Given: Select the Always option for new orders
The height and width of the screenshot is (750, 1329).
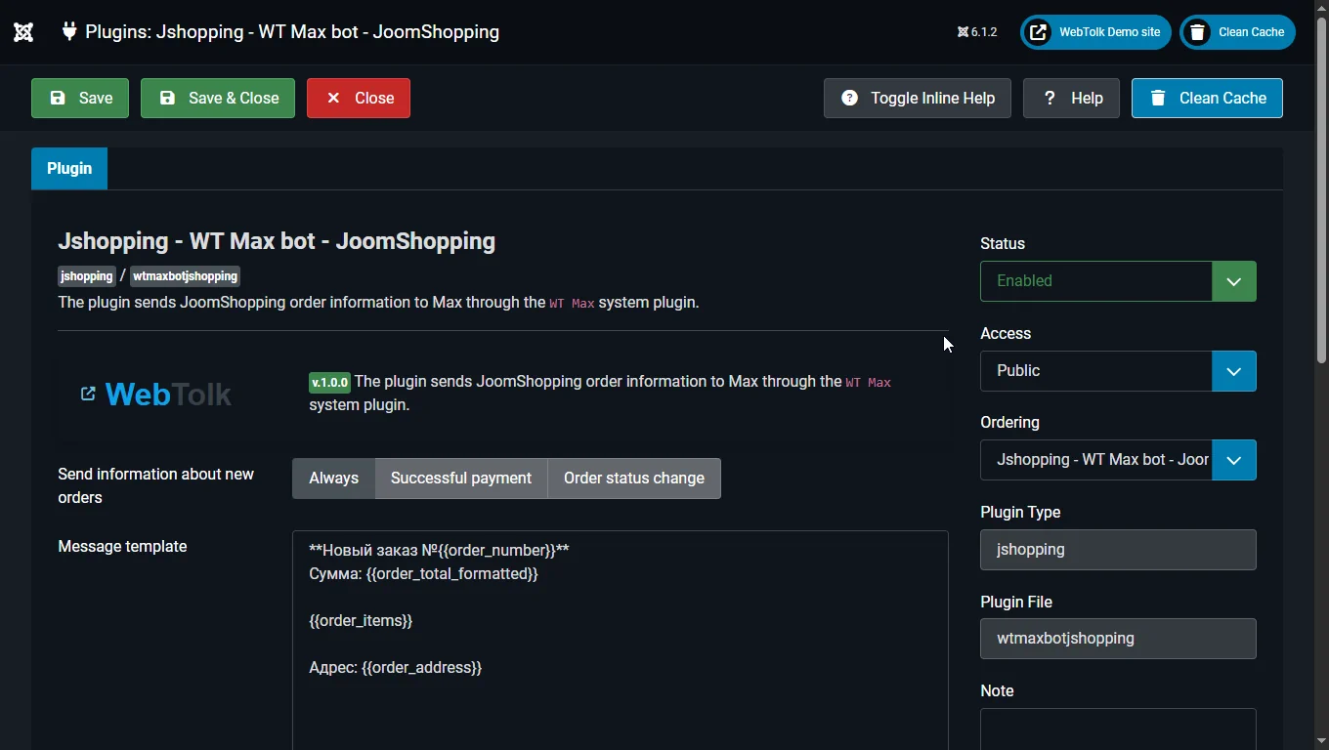Looking at the screenshot, I should pos(334,479).
